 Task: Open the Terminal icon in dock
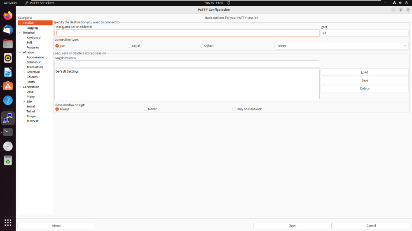pyautogui.click(x=8, y=132)
